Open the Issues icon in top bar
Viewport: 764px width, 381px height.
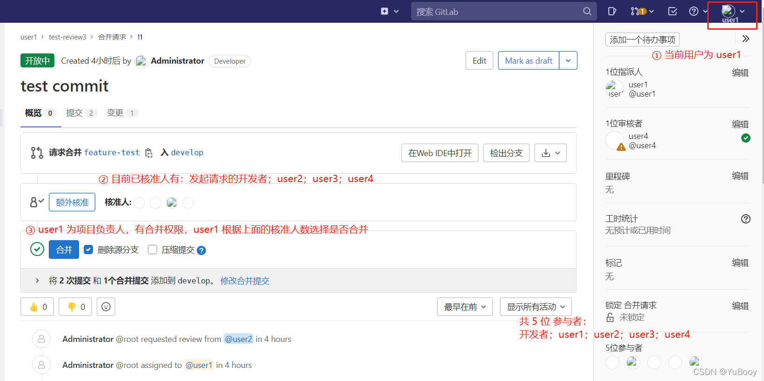point(612,11)
